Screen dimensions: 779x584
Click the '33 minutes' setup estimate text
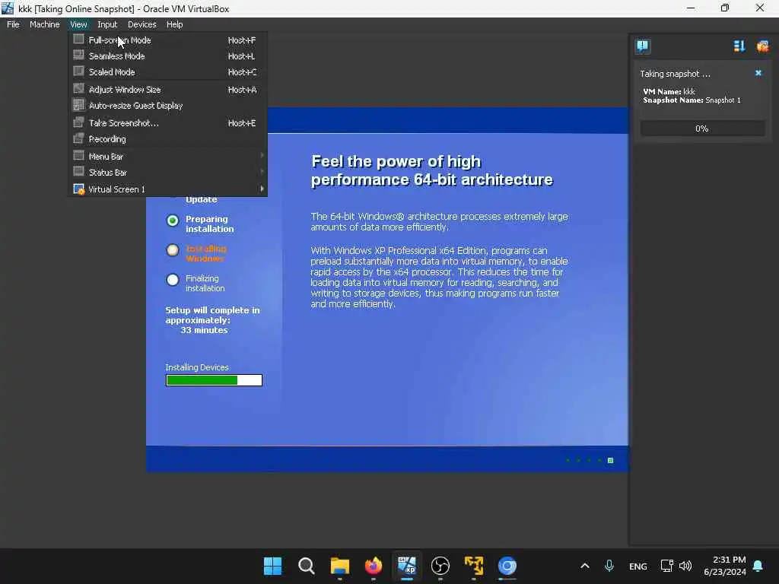pyautogui.click(x=204, y=330)
